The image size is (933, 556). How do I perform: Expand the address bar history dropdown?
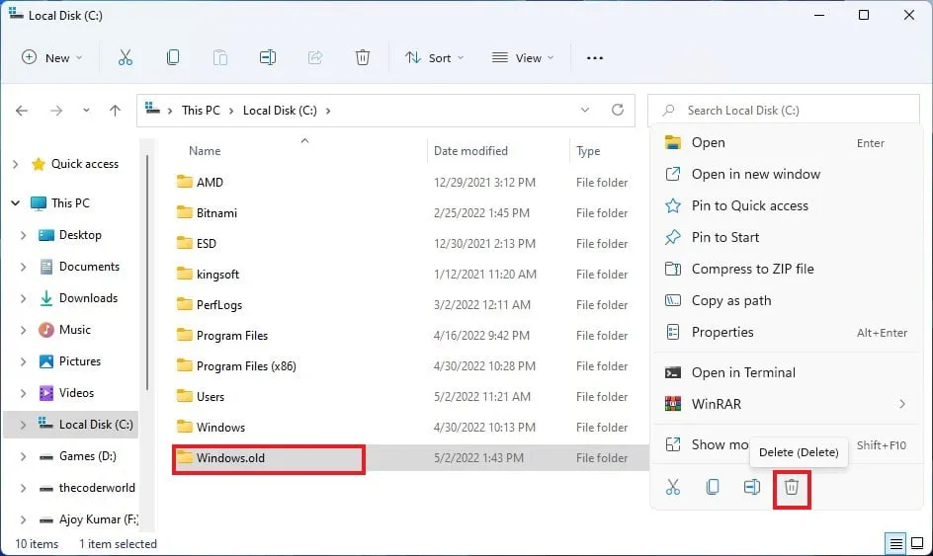tap(585, 110)
